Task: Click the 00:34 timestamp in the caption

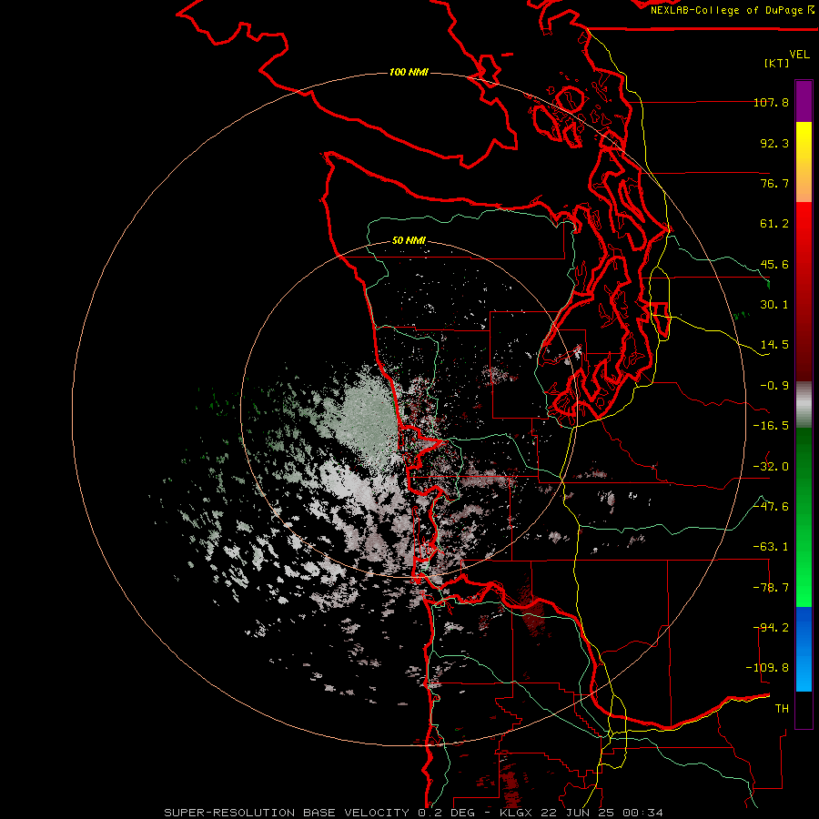Action: pos(642,813)
